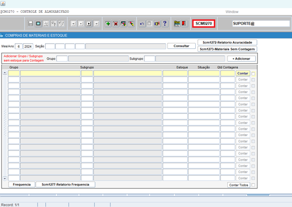
Task: Jump to the last record
Action: [x=96, y=23]
